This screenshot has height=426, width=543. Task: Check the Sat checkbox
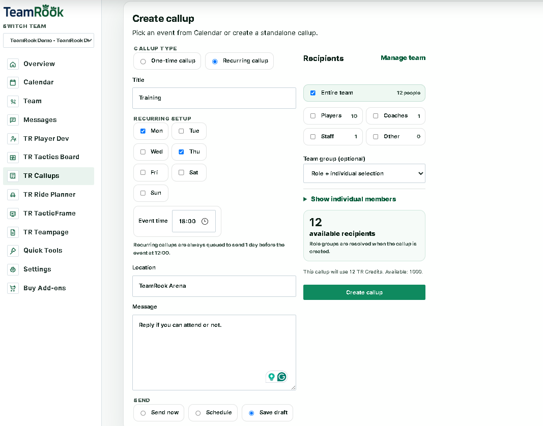[x=181, y=172]
